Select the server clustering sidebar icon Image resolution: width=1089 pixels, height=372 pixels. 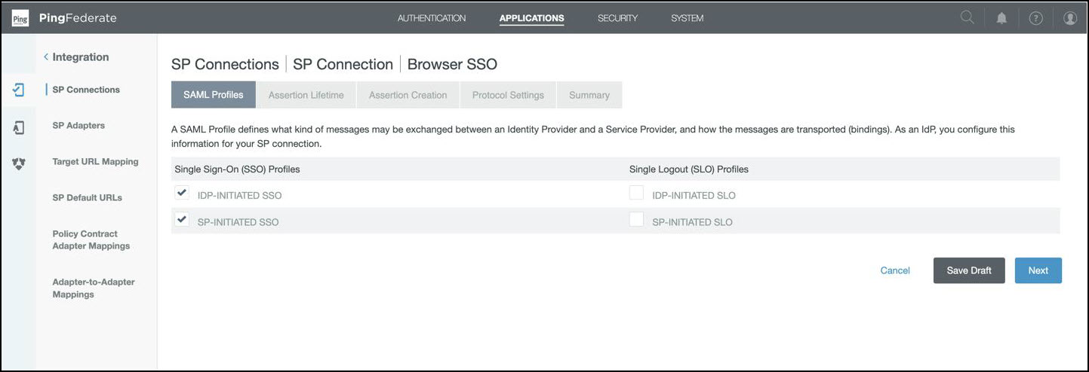20,163
